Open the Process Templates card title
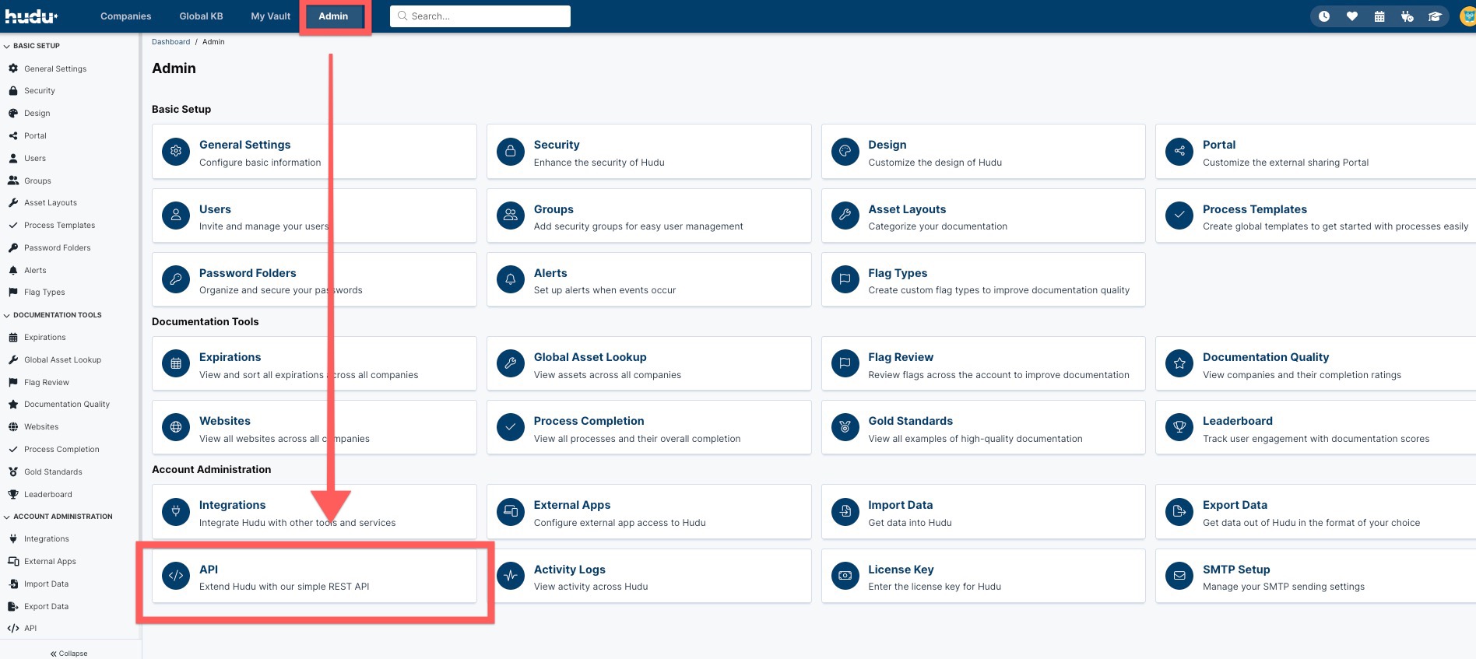The image size is (1476, 659). 1255,209
